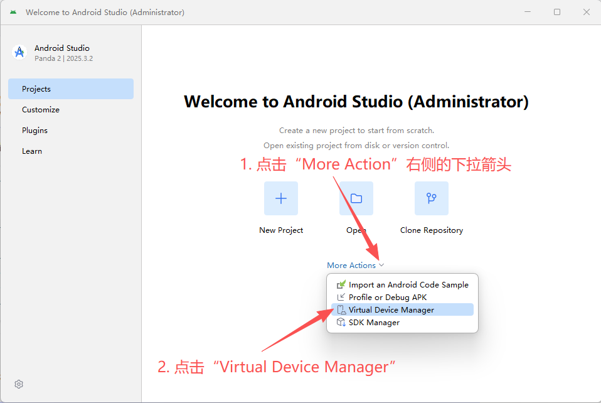Click the Clone Repository label
601x403 pixels.
pyautogui.click(x=432, y=230)
